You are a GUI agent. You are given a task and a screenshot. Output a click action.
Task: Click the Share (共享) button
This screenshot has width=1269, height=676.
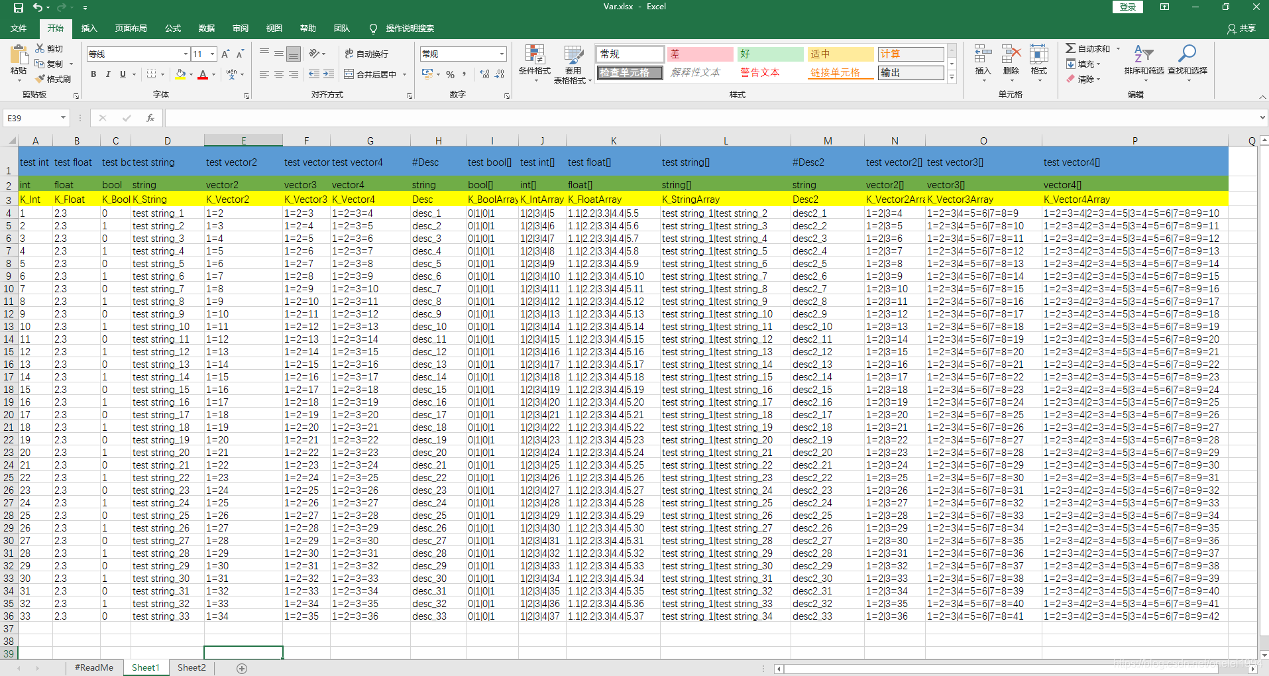coord(1242,28)
